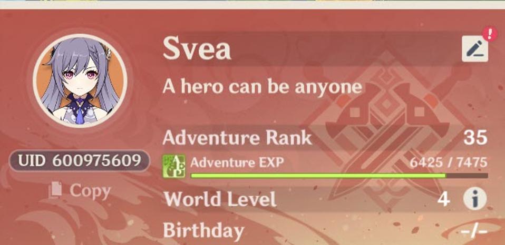This screenshot has width=505, height=245.
Task: Open the World Level info icon
Action: click(x=475, y=199)
